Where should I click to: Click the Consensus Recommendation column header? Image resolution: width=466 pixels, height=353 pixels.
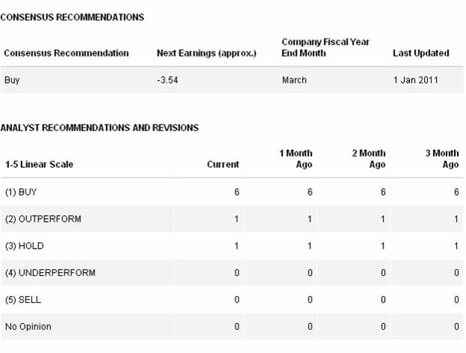pyautogui.click(x=66, y=53)
